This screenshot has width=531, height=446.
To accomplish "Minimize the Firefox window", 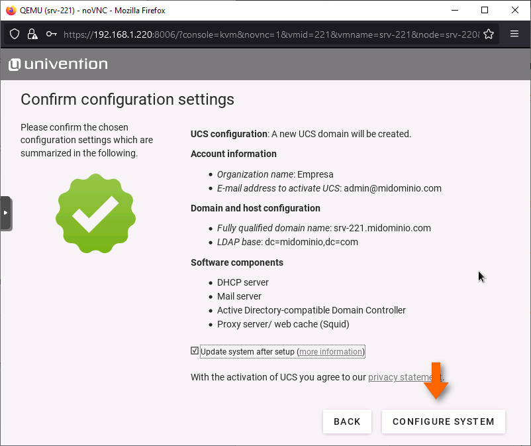I will tap(454, 10).
